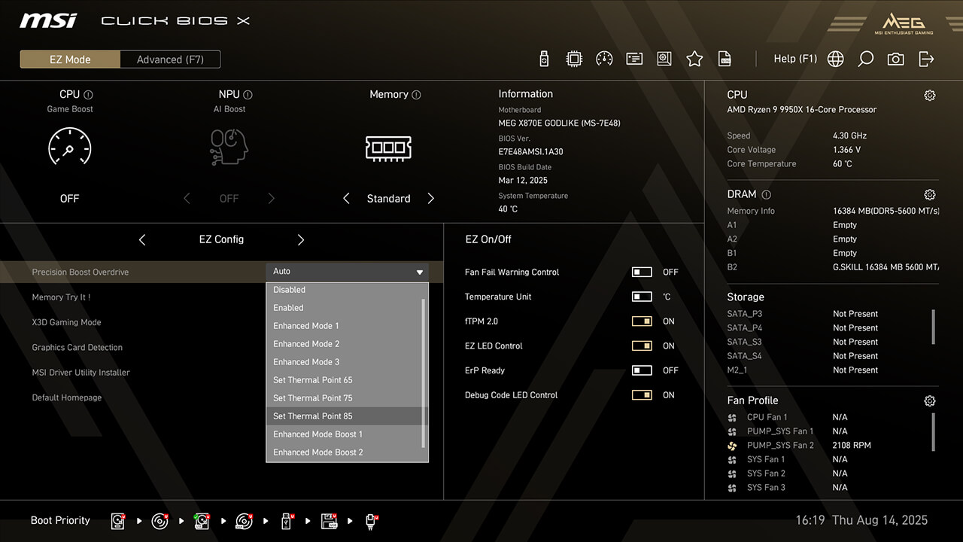Click right arrow next to Memory Standard

431,199
